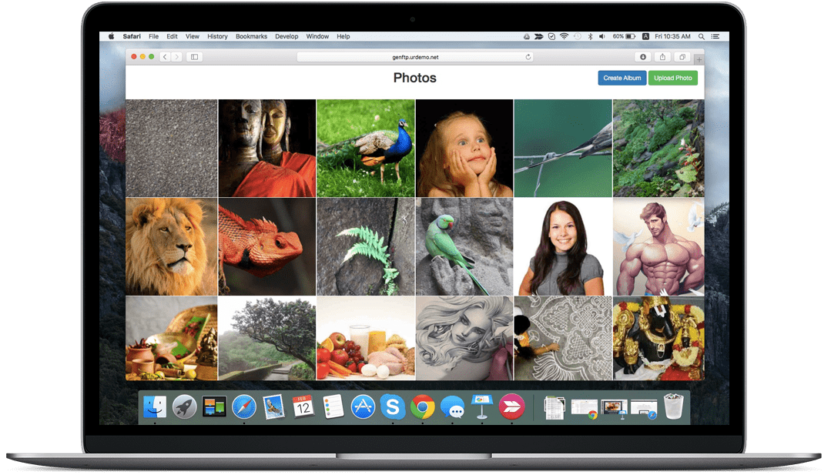831x475 pixels.
Task: Reload the page with the refresh icon
Action: (x=528, y=57)
